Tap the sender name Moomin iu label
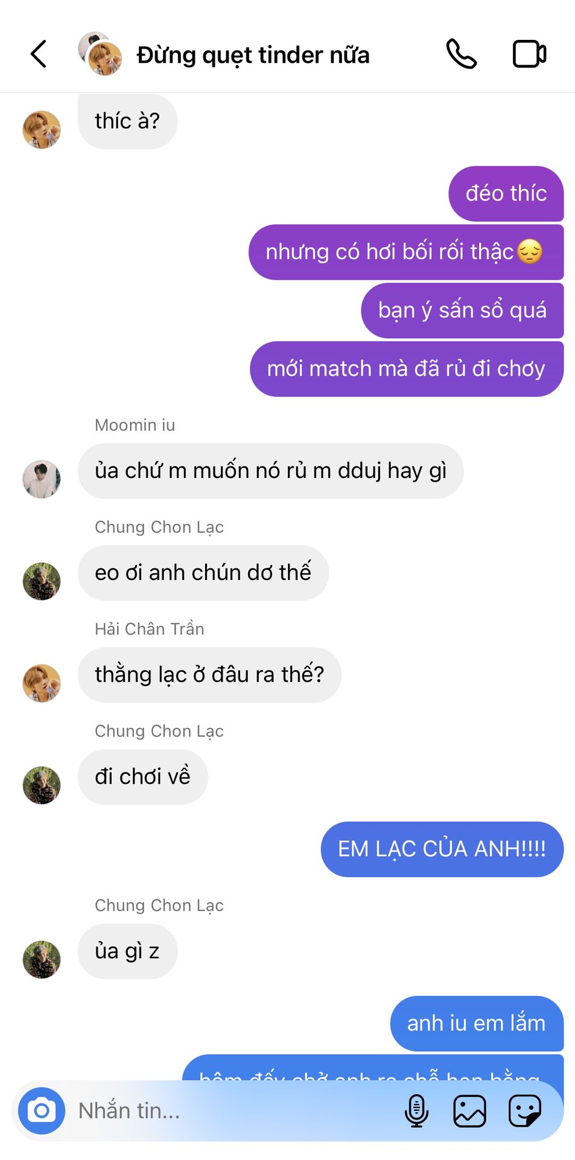The image size is (575, 1160). point(135,425)
